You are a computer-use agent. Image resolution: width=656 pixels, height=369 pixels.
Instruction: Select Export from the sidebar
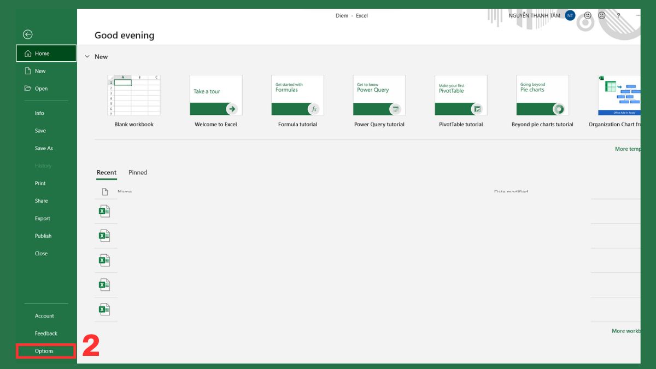[x=42, y=218]
